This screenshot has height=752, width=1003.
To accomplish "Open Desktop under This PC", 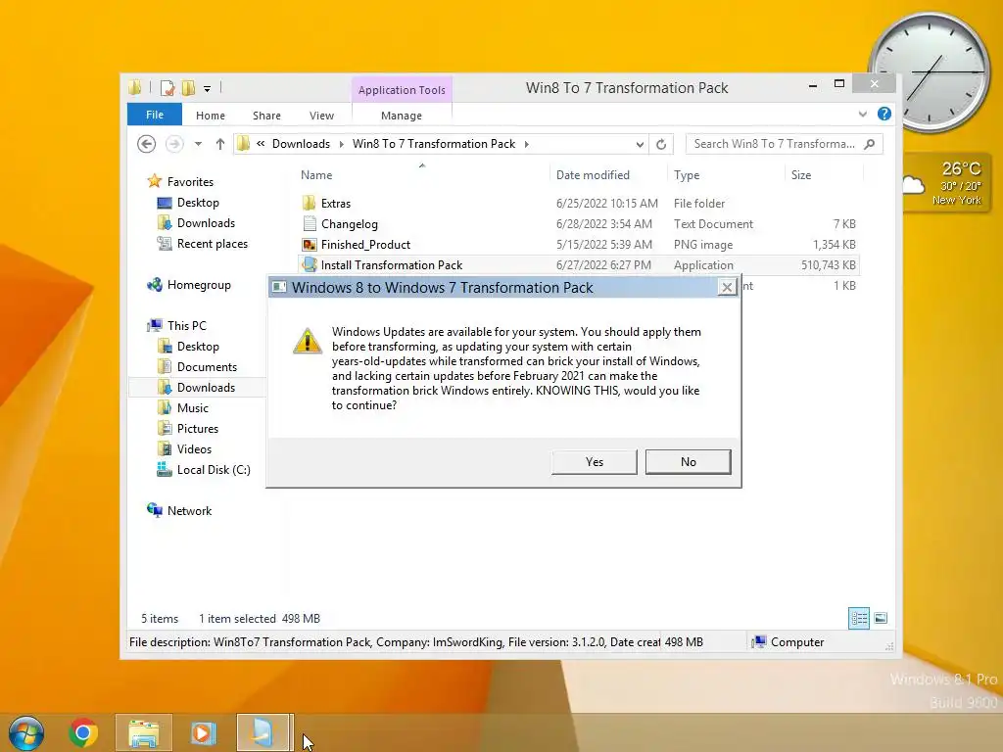I will [198, 347].
